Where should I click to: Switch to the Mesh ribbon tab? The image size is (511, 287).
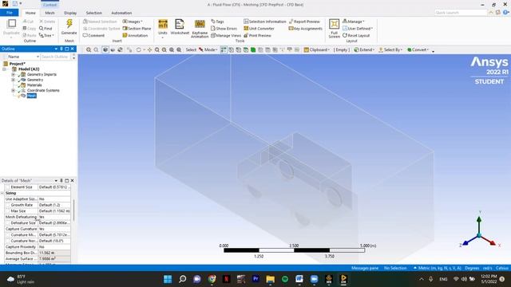point(50,13)
